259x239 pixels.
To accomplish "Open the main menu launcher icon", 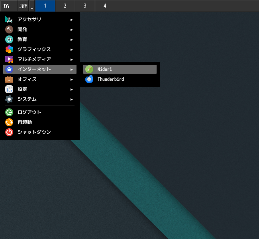I will click(x=6, y=6).
